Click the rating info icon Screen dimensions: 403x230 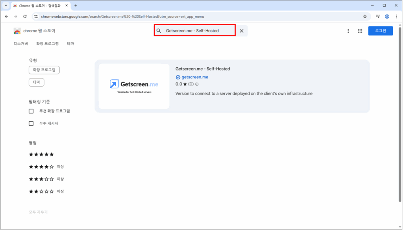[x=197, y=84]
